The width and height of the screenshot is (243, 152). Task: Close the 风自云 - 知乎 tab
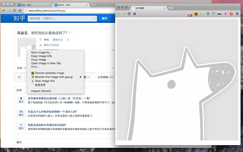(87, 5)
